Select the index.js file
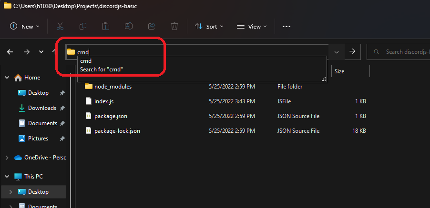The image size is (430, 208). coord(103,101)
